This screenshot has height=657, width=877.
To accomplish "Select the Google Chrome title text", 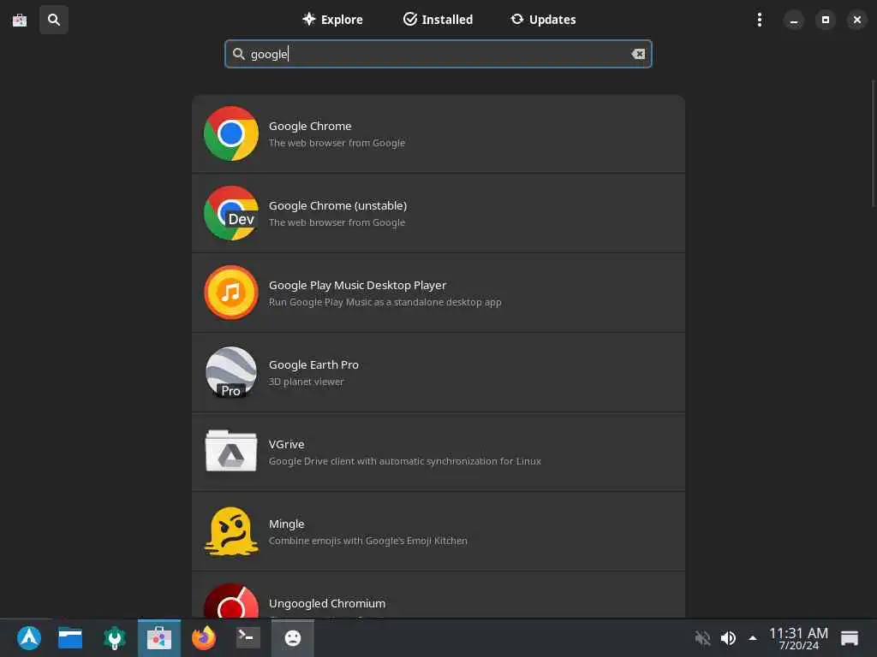I will click(310, 127).
